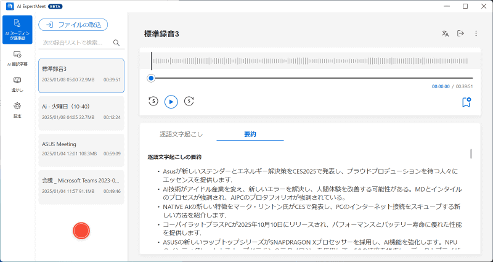493x262 pixels.
Task: Click the AI ExpertMeet app logo icon
Action: coord(10,6)
